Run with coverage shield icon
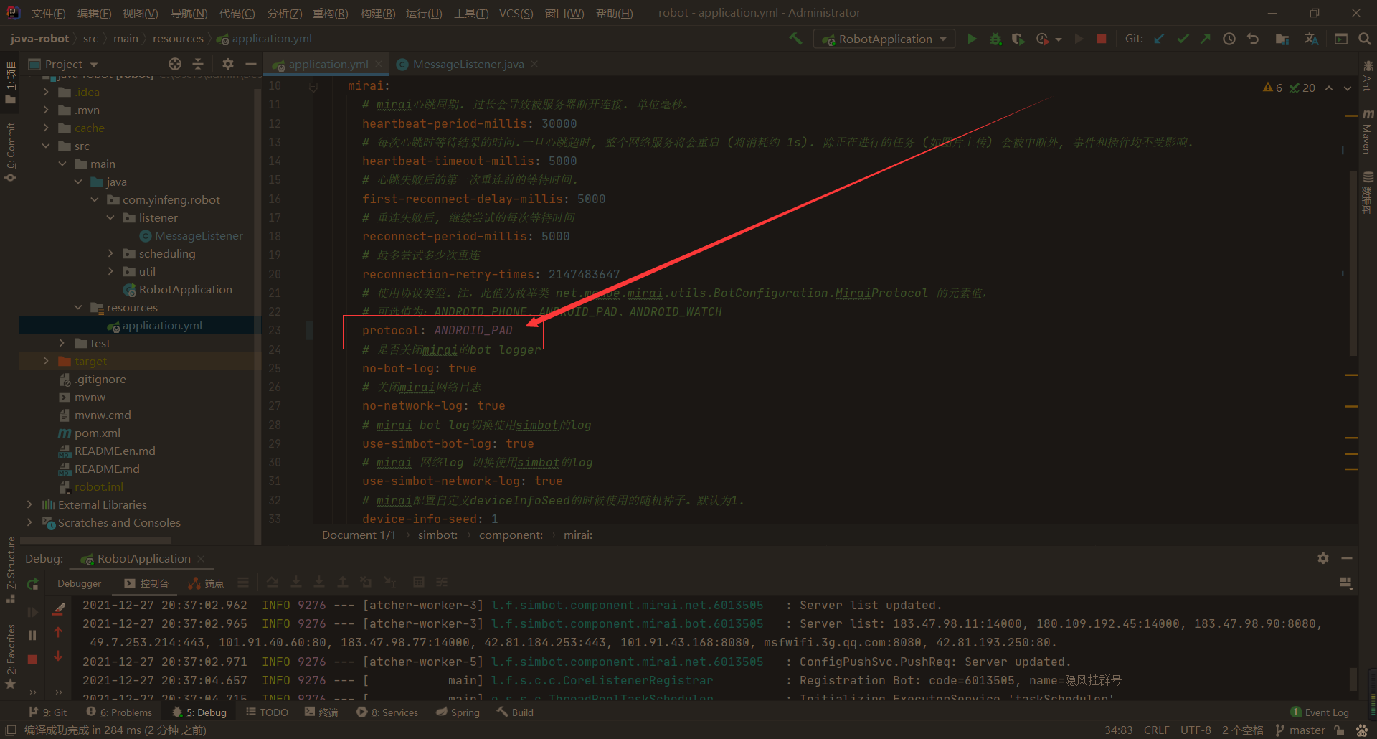Viewport: 1377px width, 739px height. [x=1018, y=39]
